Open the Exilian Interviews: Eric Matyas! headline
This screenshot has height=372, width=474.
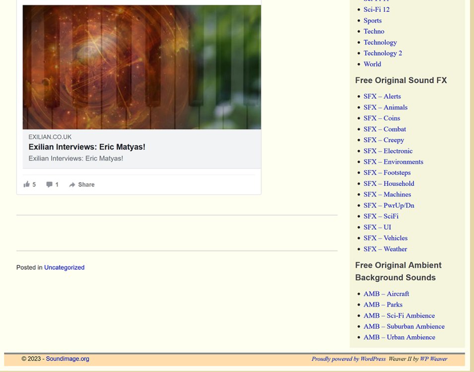tap(87, 147)
